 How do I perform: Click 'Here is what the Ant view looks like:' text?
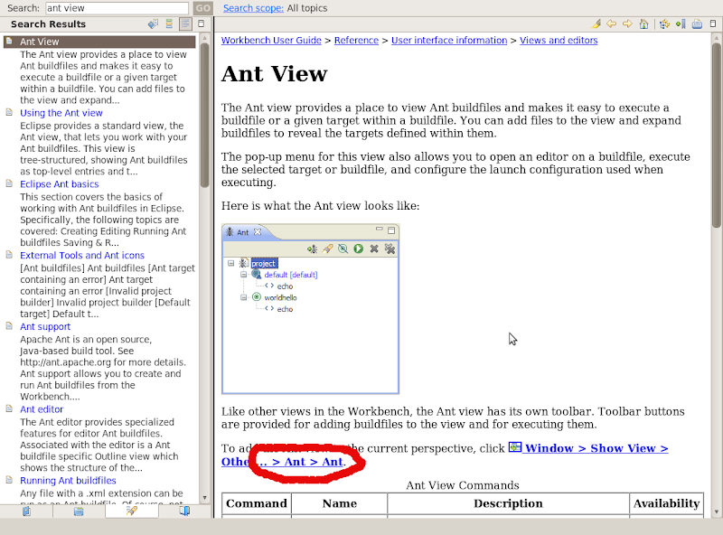[x=321, y=206]
